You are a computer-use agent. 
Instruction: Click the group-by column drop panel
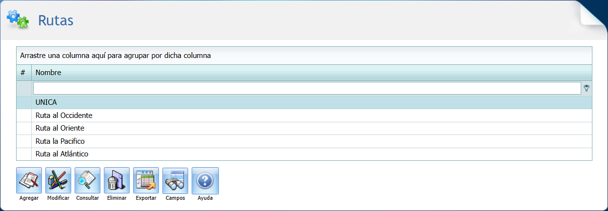(304, 56)
